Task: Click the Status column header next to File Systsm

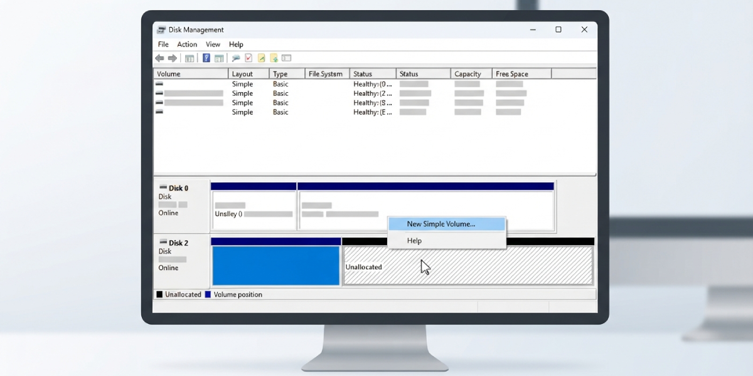Action: coord(373,74)
